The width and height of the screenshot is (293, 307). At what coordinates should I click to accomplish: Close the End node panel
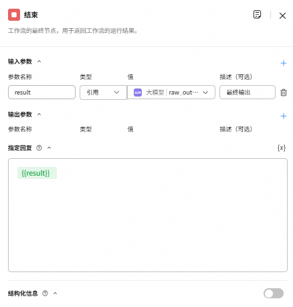click(282, 15)
